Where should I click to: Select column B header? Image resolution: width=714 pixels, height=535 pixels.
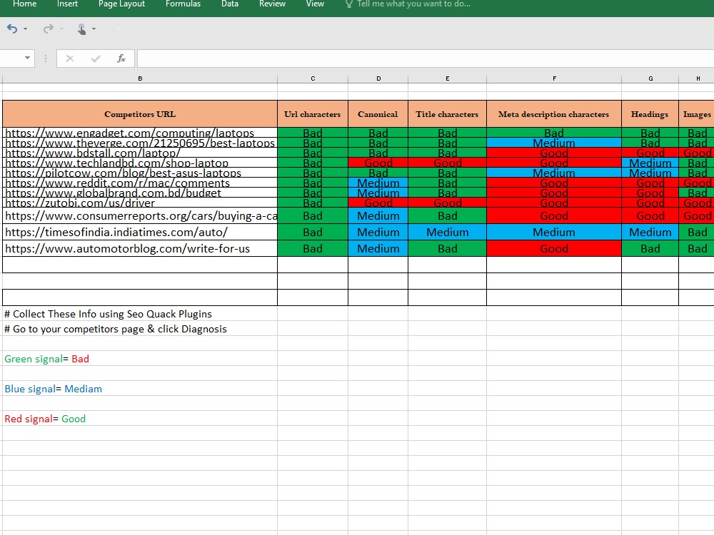click(140, 78)
